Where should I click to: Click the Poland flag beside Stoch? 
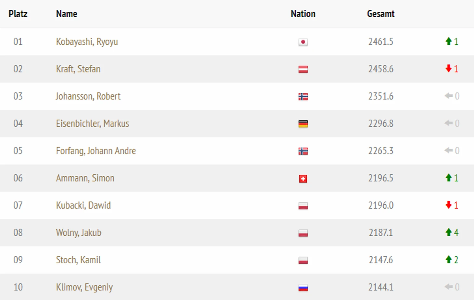click(303, 260)
